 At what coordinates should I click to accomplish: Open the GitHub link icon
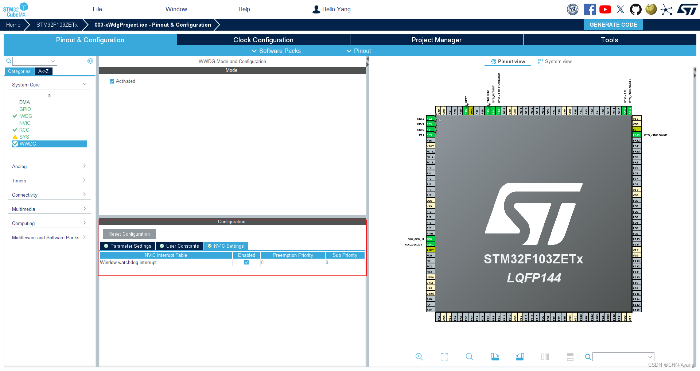[x=636, y=9]
